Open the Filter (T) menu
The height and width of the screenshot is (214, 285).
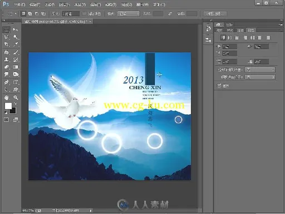(111, 4)
